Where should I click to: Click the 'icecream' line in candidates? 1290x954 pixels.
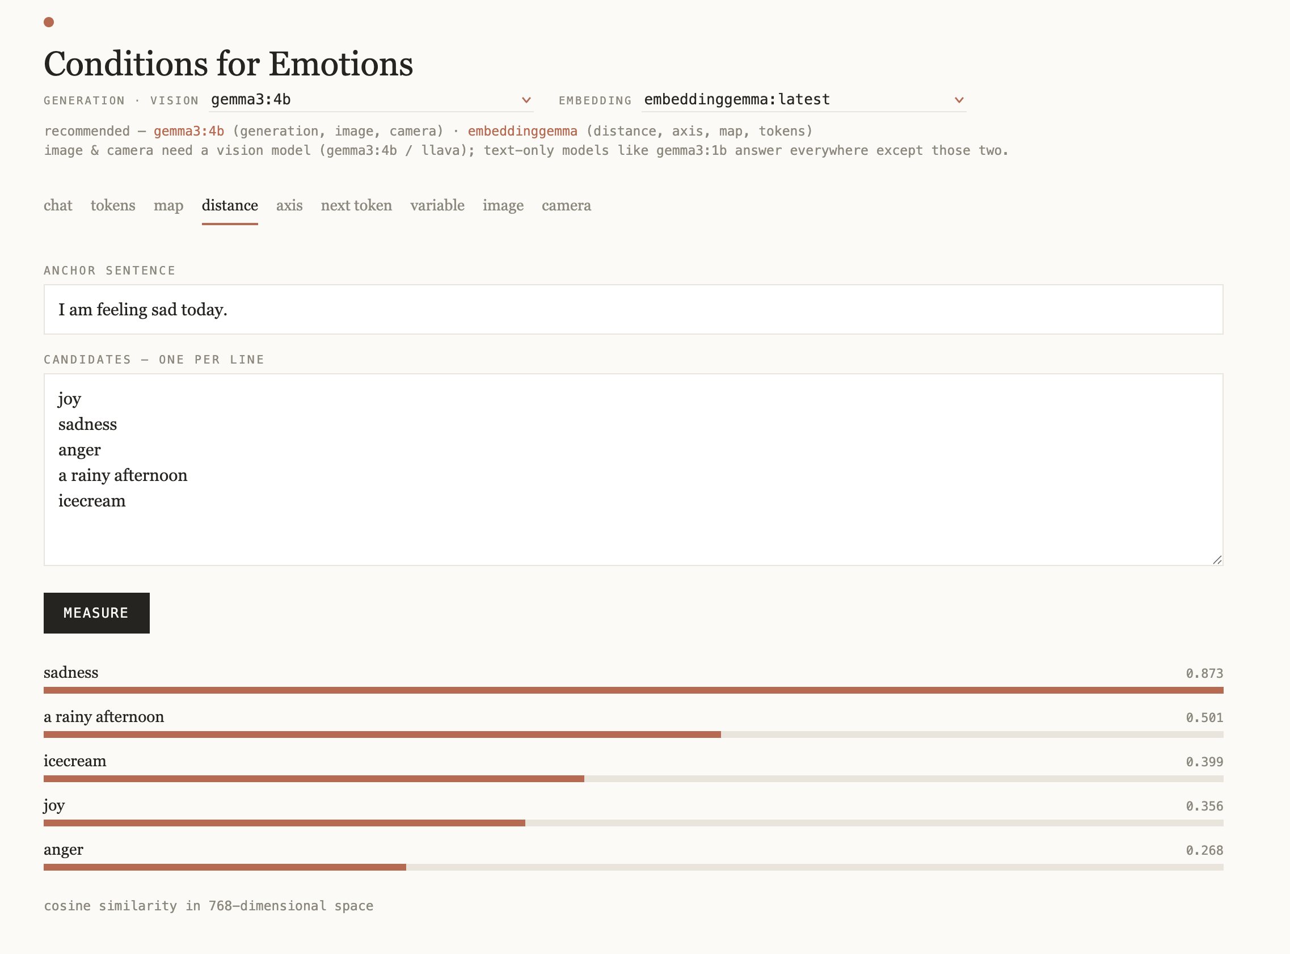point(92,501)
